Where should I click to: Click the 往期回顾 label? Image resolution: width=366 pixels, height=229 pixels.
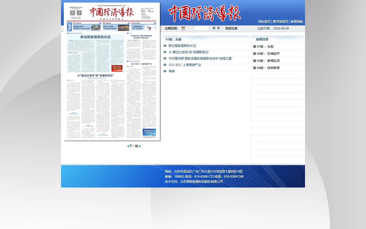(172, 28)
